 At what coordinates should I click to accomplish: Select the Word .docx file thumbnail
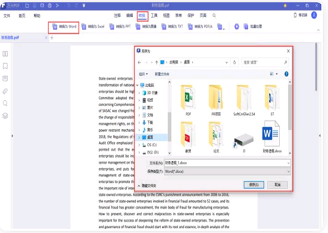pos(272,136)
